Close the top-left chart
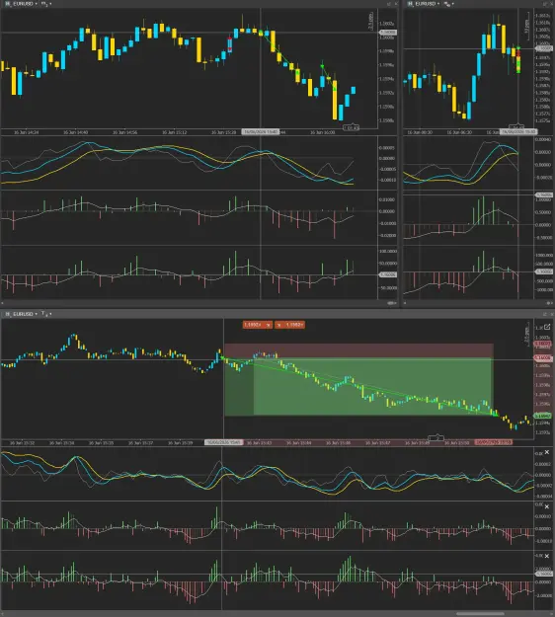Viewport: 555px width, 617px height. [x=396, y=4]
